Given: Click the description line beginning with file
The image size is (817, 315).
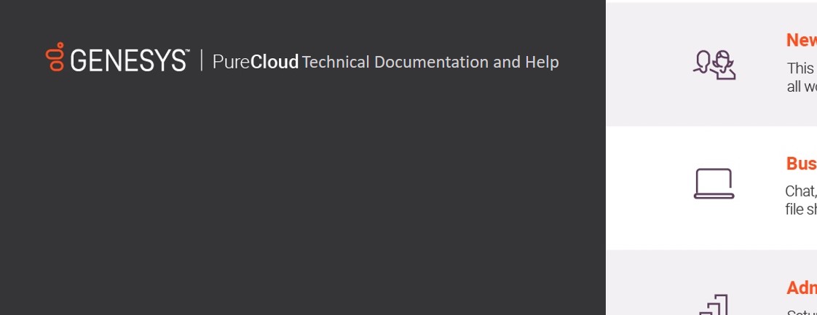Looking at the screenshot, I should click(800, 210).
